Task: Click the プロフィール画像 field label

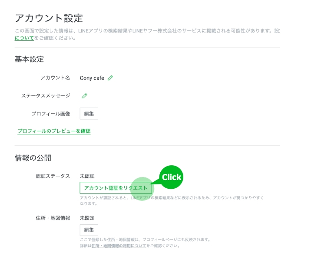Action: tap(51, 113)
